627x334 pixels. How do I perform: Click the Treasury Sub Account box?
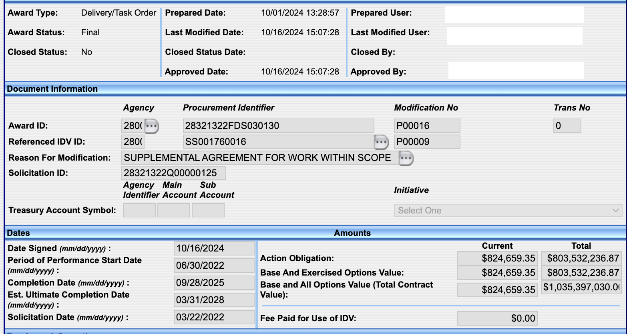tap(208, 210)
